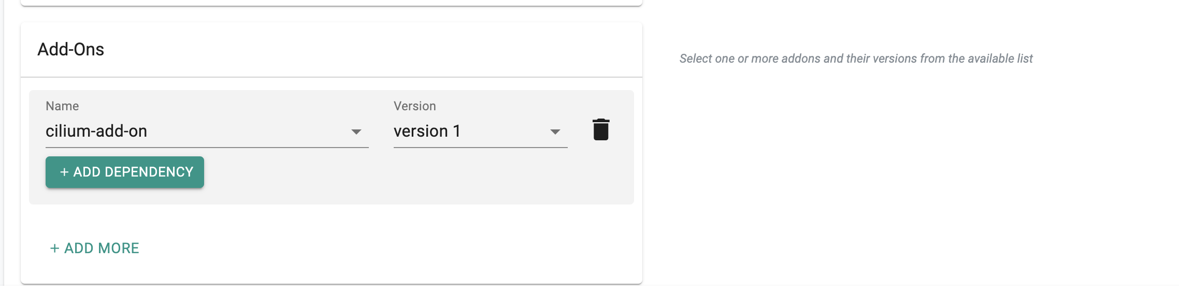Click the Version field label
The width and height of the screenshot is (1179, 292).
point(414,106)
